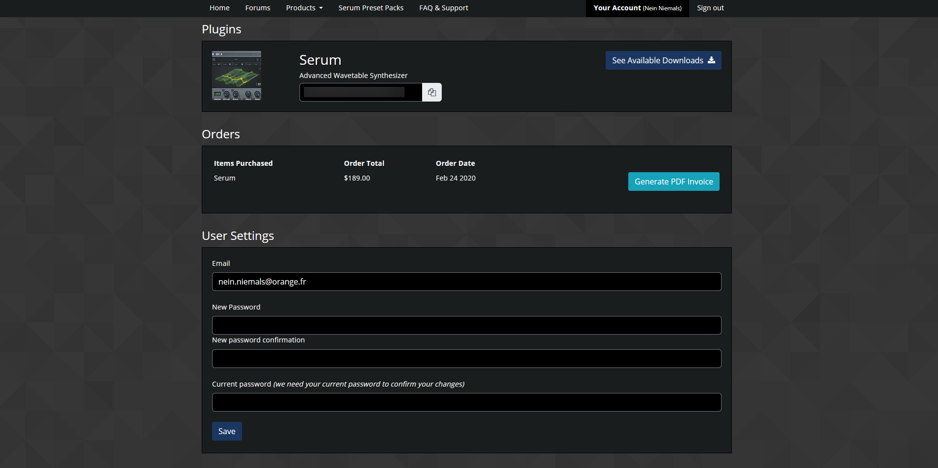The image size is (938, 468).
Task: Focus the New Password field
Action: (467, 325)
